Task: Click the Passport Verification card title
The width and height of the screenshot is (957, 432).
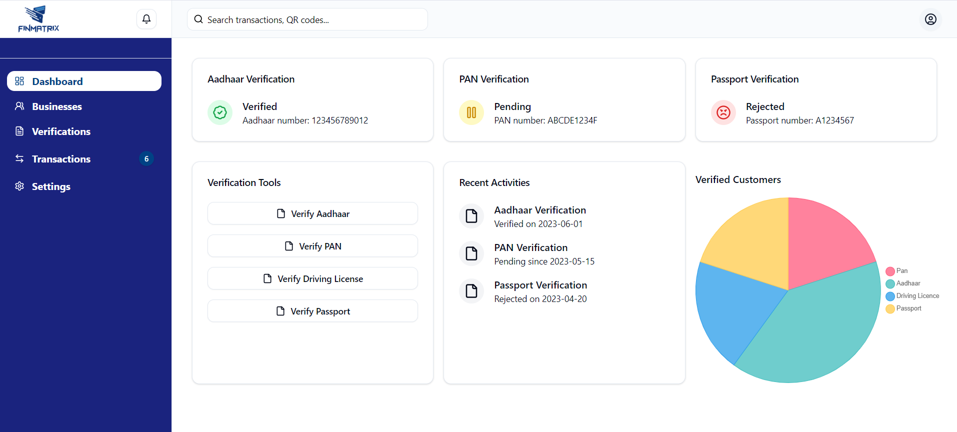Action: click(x=755, y=79)
